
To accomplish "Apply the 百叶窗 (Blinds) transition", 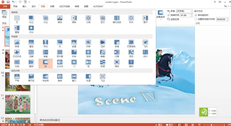I will tap(60, 53).
